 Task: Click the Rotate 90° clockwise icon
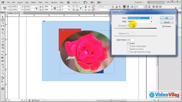pos(73,7)
